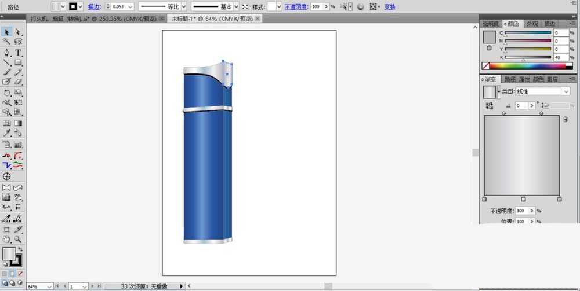Swap fill and stroke arrows
Viewport: 580px width, 291px height.
click(x=20, y=249)
